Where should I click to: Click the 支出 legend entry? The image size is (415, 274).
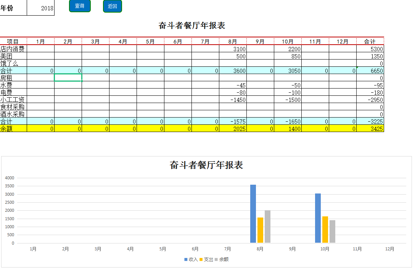click(206, 259)
